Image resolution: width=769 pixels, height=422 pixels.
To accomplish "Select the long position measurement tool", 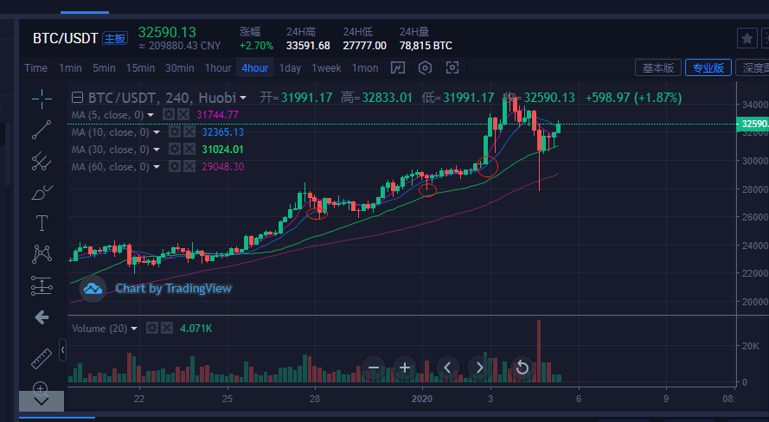I will [42, 285].
